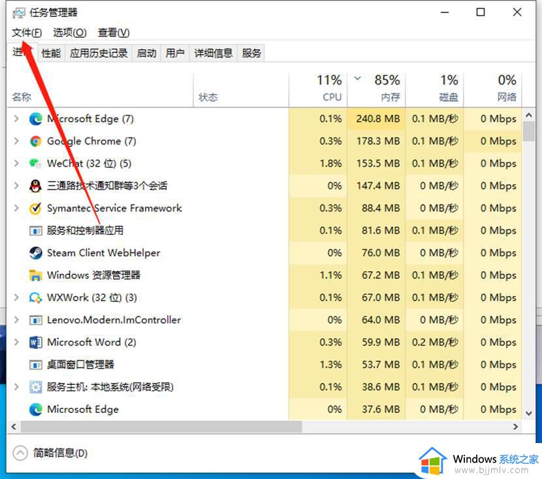This screenshot has height=479, width=542.
Task: Sort by the 网络 column header
Action: pos(492,91)
